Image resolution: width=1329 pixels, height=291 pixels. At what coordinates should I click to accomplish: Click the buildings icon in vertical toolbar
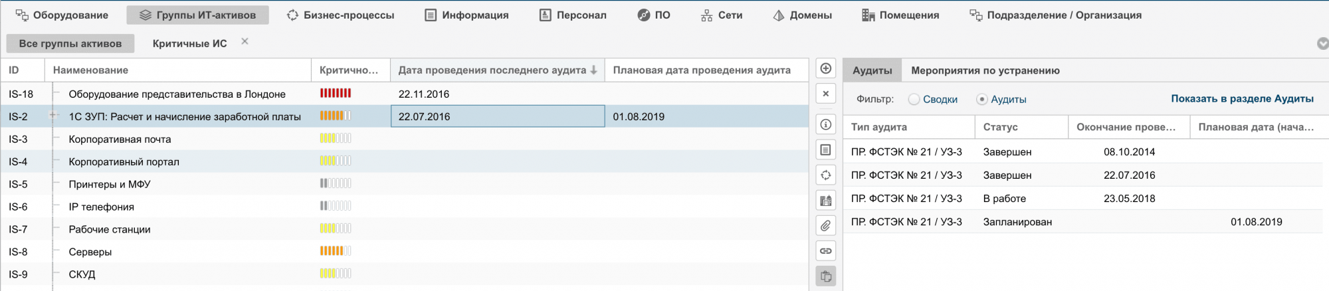click(825, 201)
